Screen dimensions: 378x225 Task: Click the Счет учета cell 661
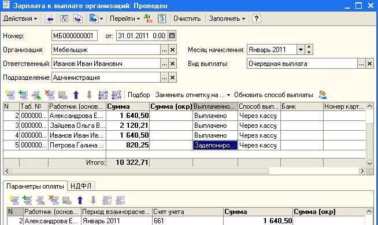188,220
